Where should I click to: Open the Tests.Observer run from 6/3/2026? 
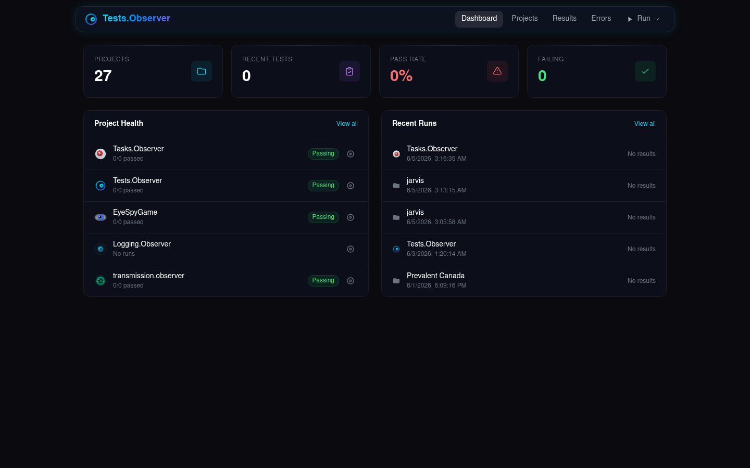point(524,249)
